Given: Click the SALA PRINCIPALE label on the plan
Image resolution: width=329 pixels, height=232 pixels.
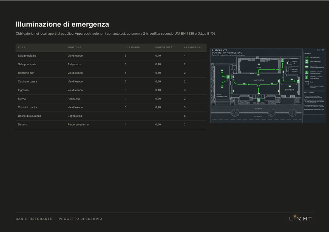Looking at the screenshot, I should coord(259,80).
